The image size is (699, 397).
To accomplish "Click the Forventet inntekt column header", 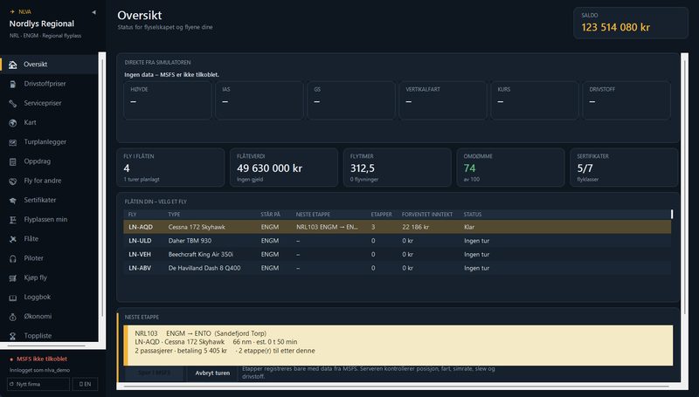I will (x=427, y=215).
